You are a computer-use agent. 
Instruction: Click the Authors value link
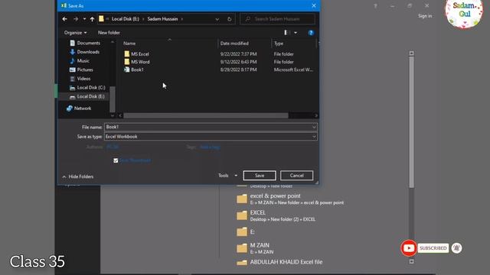point(113,147)
